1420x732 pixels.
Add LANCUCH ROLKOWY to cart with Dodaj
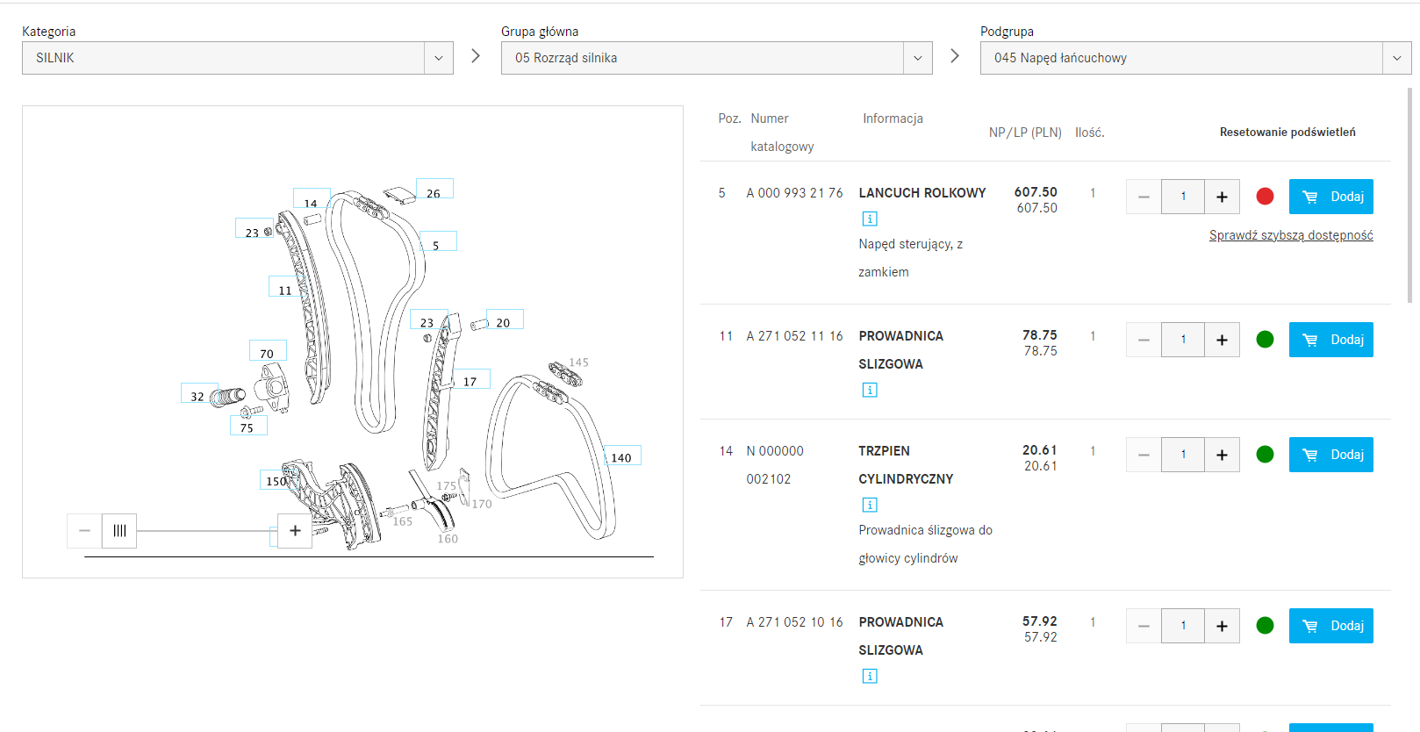pos(1330,197)
